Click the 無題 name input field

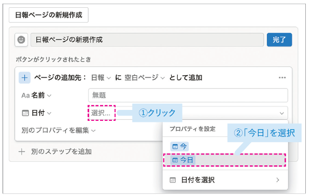[x=188, y=95]
